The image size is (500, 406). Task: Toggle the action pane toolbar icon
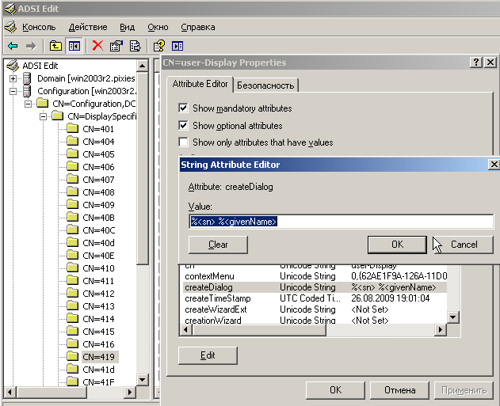(177, 46)
